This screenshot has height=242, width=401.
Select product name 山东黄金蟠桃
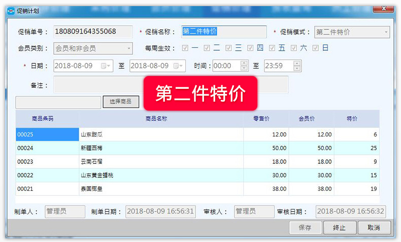coord(161,175)
